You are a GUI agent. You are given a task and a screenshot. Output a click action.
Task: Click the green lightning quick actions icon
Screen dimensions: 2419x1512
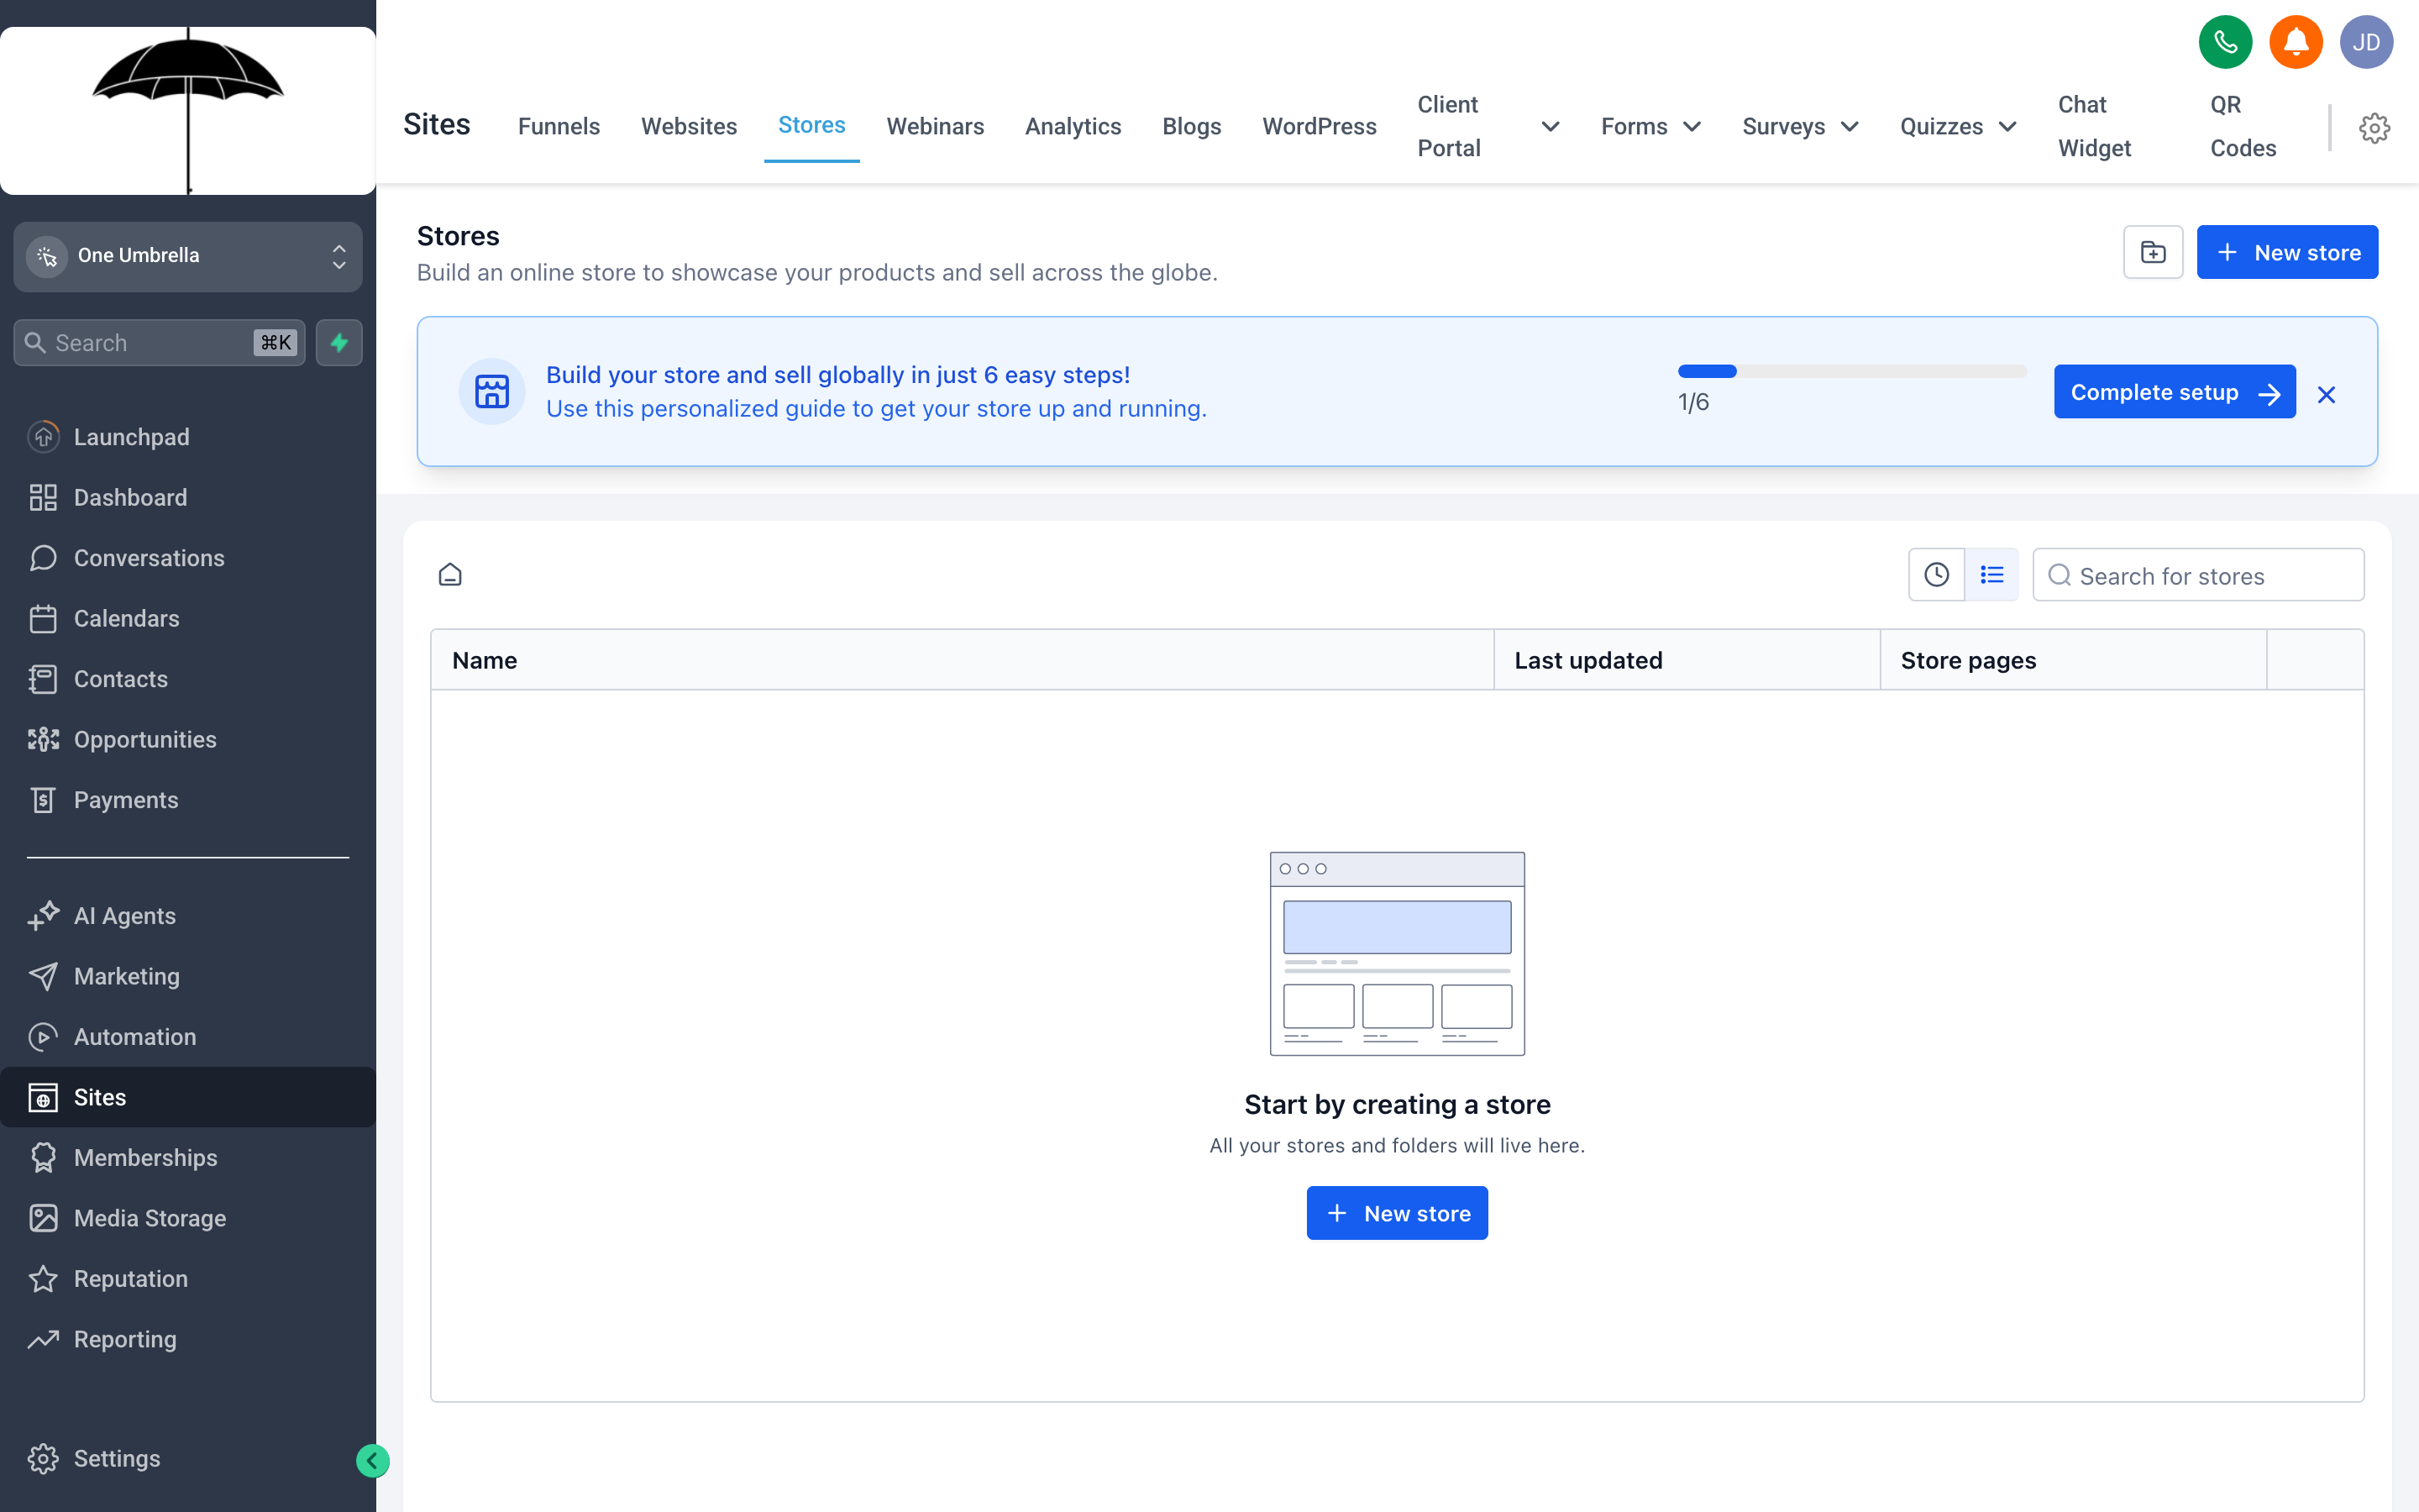[338, 343]
